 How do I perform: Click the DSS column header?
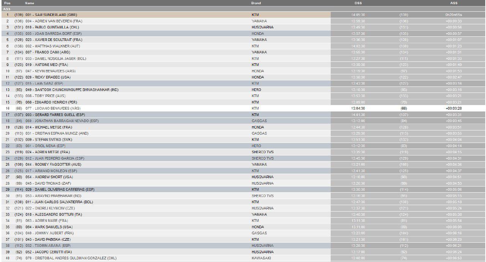358,3
